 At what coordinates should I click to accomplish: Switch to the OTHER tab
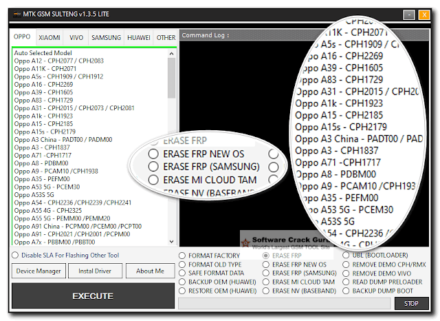pyautogui.click(x=166, y=38)
